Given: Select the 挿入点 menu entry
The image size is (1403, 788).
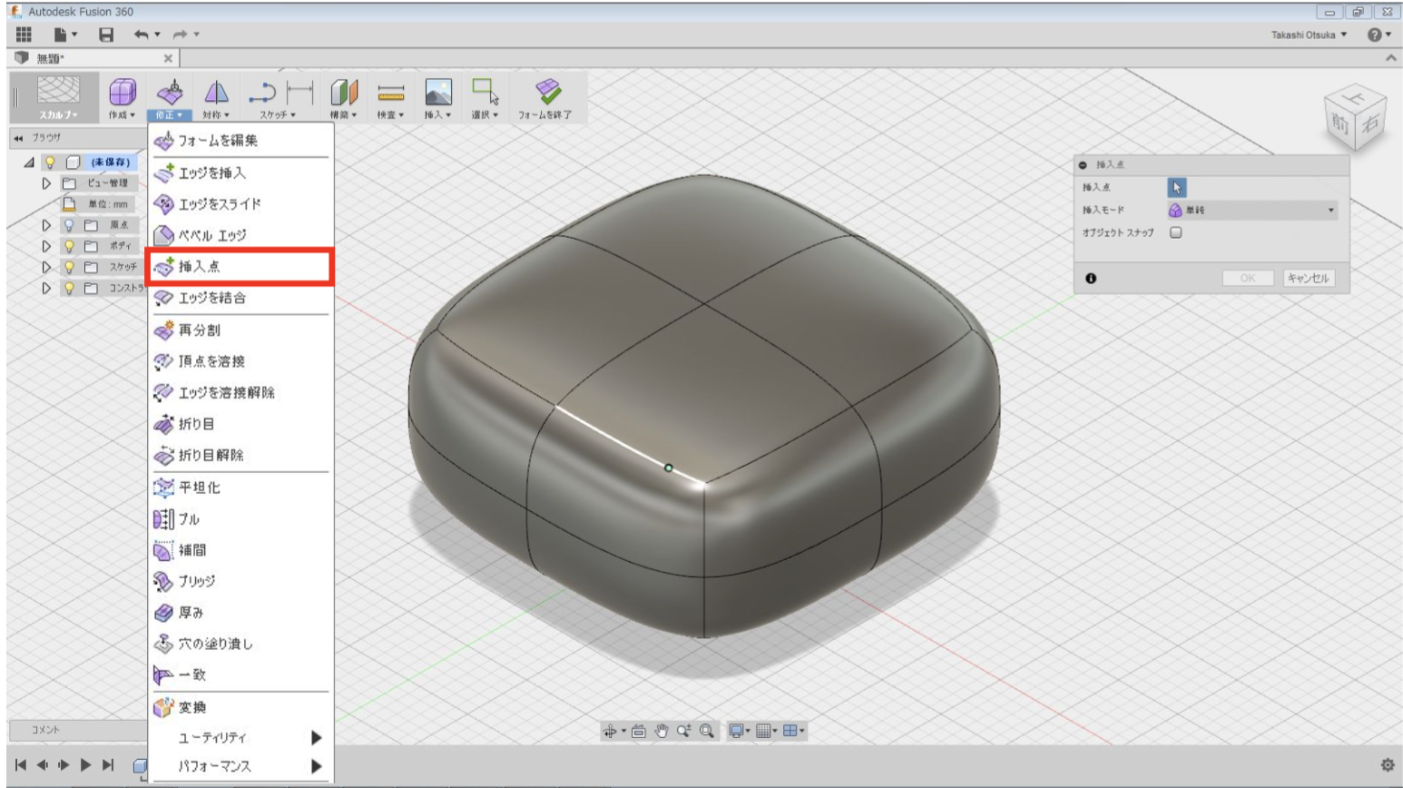Looking at the screenshot, I should pos(240,267).
